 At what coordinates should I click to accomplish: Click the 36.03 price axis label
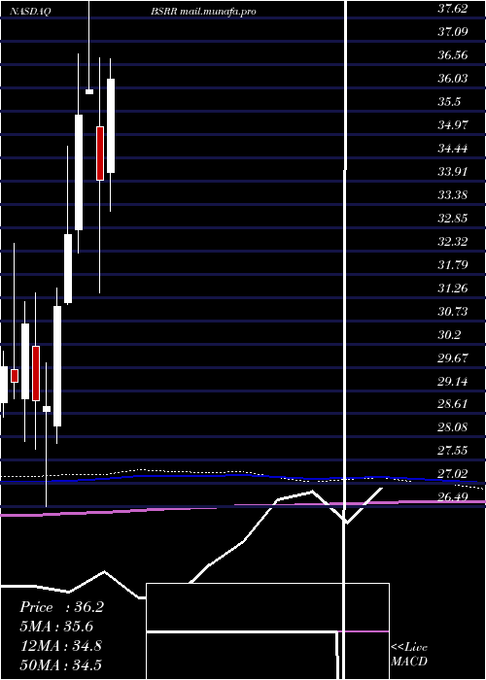click(x=453, y=78)
